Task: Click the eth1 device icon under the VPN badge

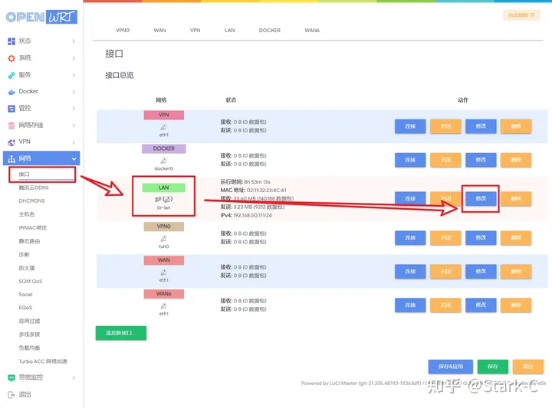Action: [164, 127]
